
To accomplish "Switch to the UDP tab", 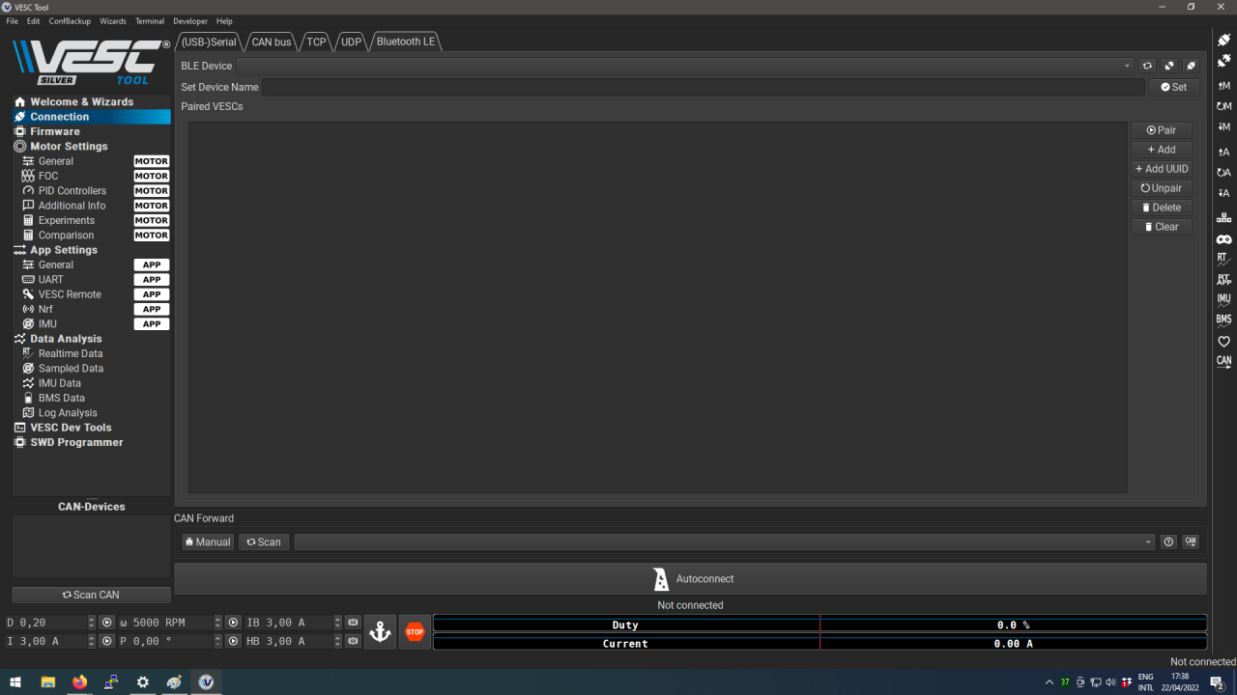I will (351, 42).
